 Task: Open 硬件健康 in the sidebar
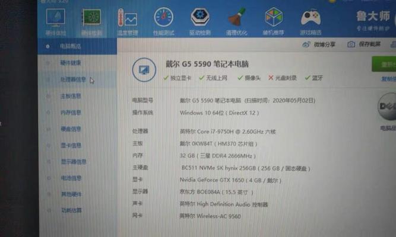click(x=77, y=63)
